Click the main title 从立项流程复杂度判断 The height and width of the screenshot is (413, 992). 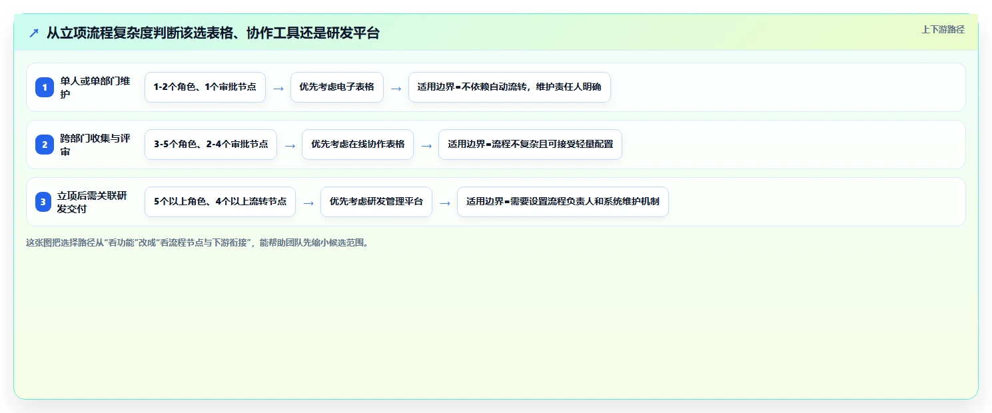click(x=213, y=33)
